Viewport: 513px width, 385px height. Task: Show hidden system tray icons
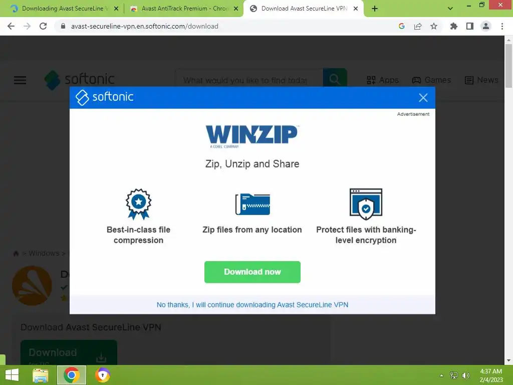coord(441,375)
